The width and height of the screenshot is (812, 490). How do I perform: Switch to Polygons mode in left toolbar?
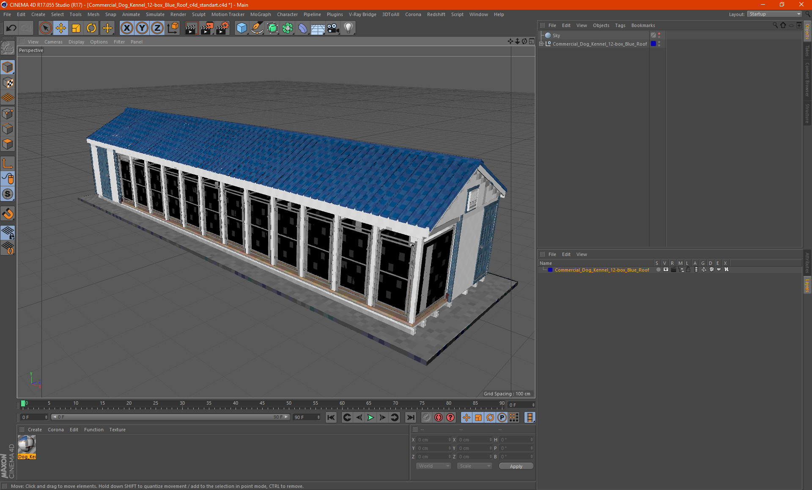coord(8,144)
